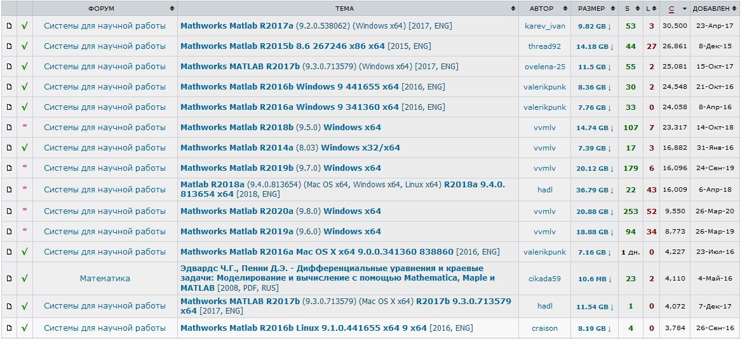This screenshot has width=747, height=339.
Task: Click the completed count 30,500
Action: tap(675, 25)
